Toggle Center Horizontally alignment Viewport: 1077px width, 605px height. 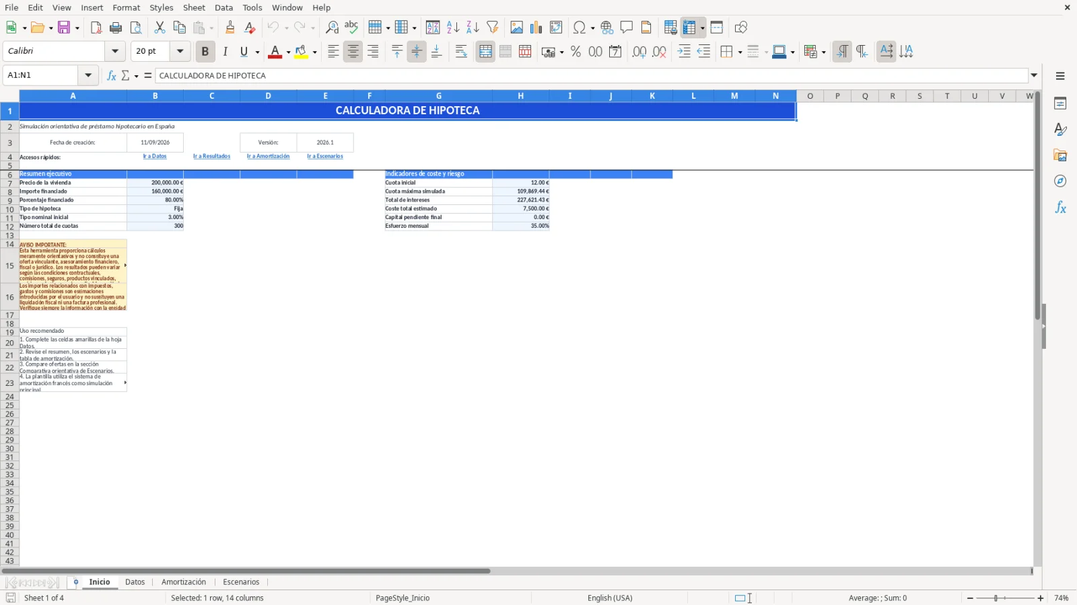[x=353, y=52]
